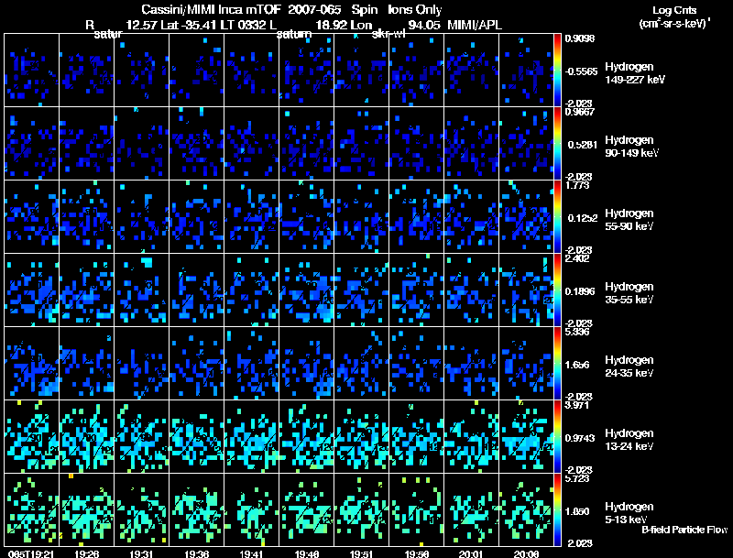Open the 13-24 keV image panel at 19:51
Screen dimensions: 733x558
361,437
